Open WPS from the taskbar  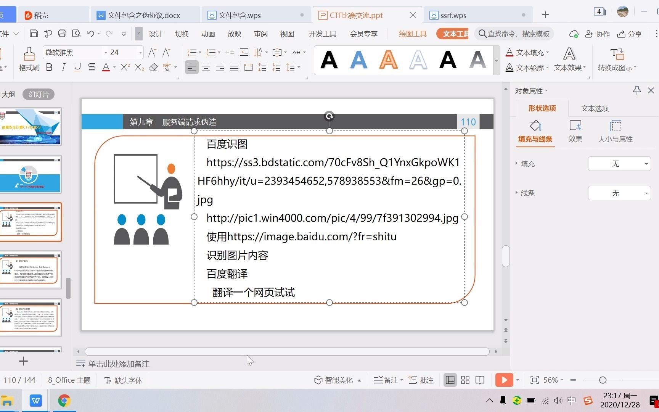pyautogui.click(x=36, y=401)
